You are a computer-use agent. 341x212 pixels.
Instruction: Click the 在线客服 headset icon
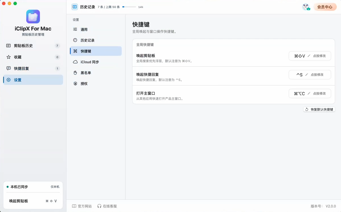pyautogui.click(x=100, y=206)
